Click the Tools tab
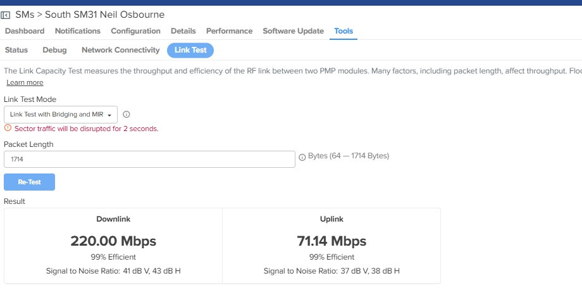The image size is (582, 290). 344,31
